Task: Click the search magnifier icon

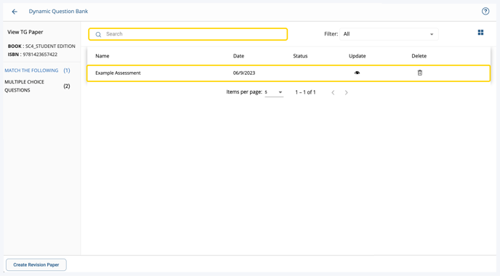Action: pyautogui.click(x=98, y=34)
